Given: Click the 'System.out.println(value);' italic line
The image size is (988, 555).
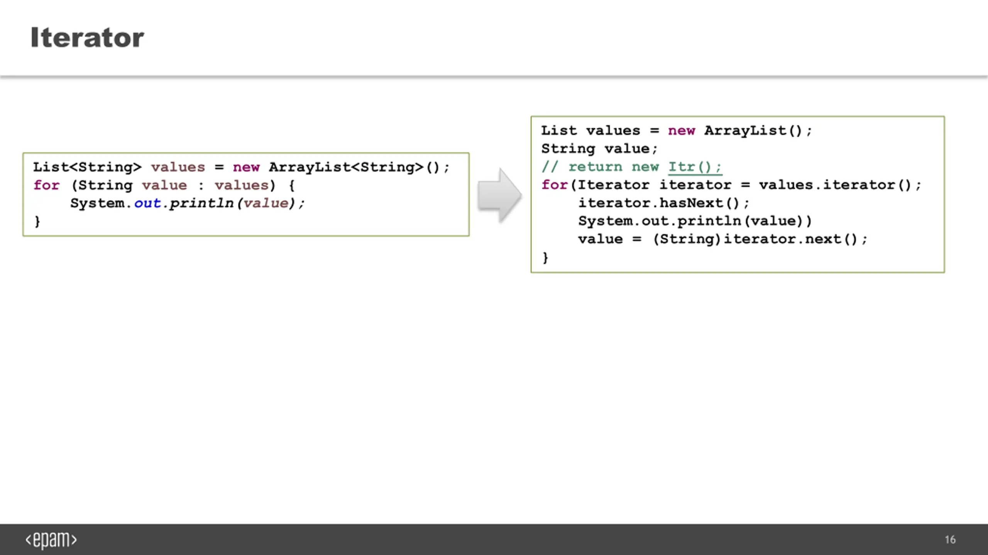Looking at the screenshot, I should pos(188,203).
